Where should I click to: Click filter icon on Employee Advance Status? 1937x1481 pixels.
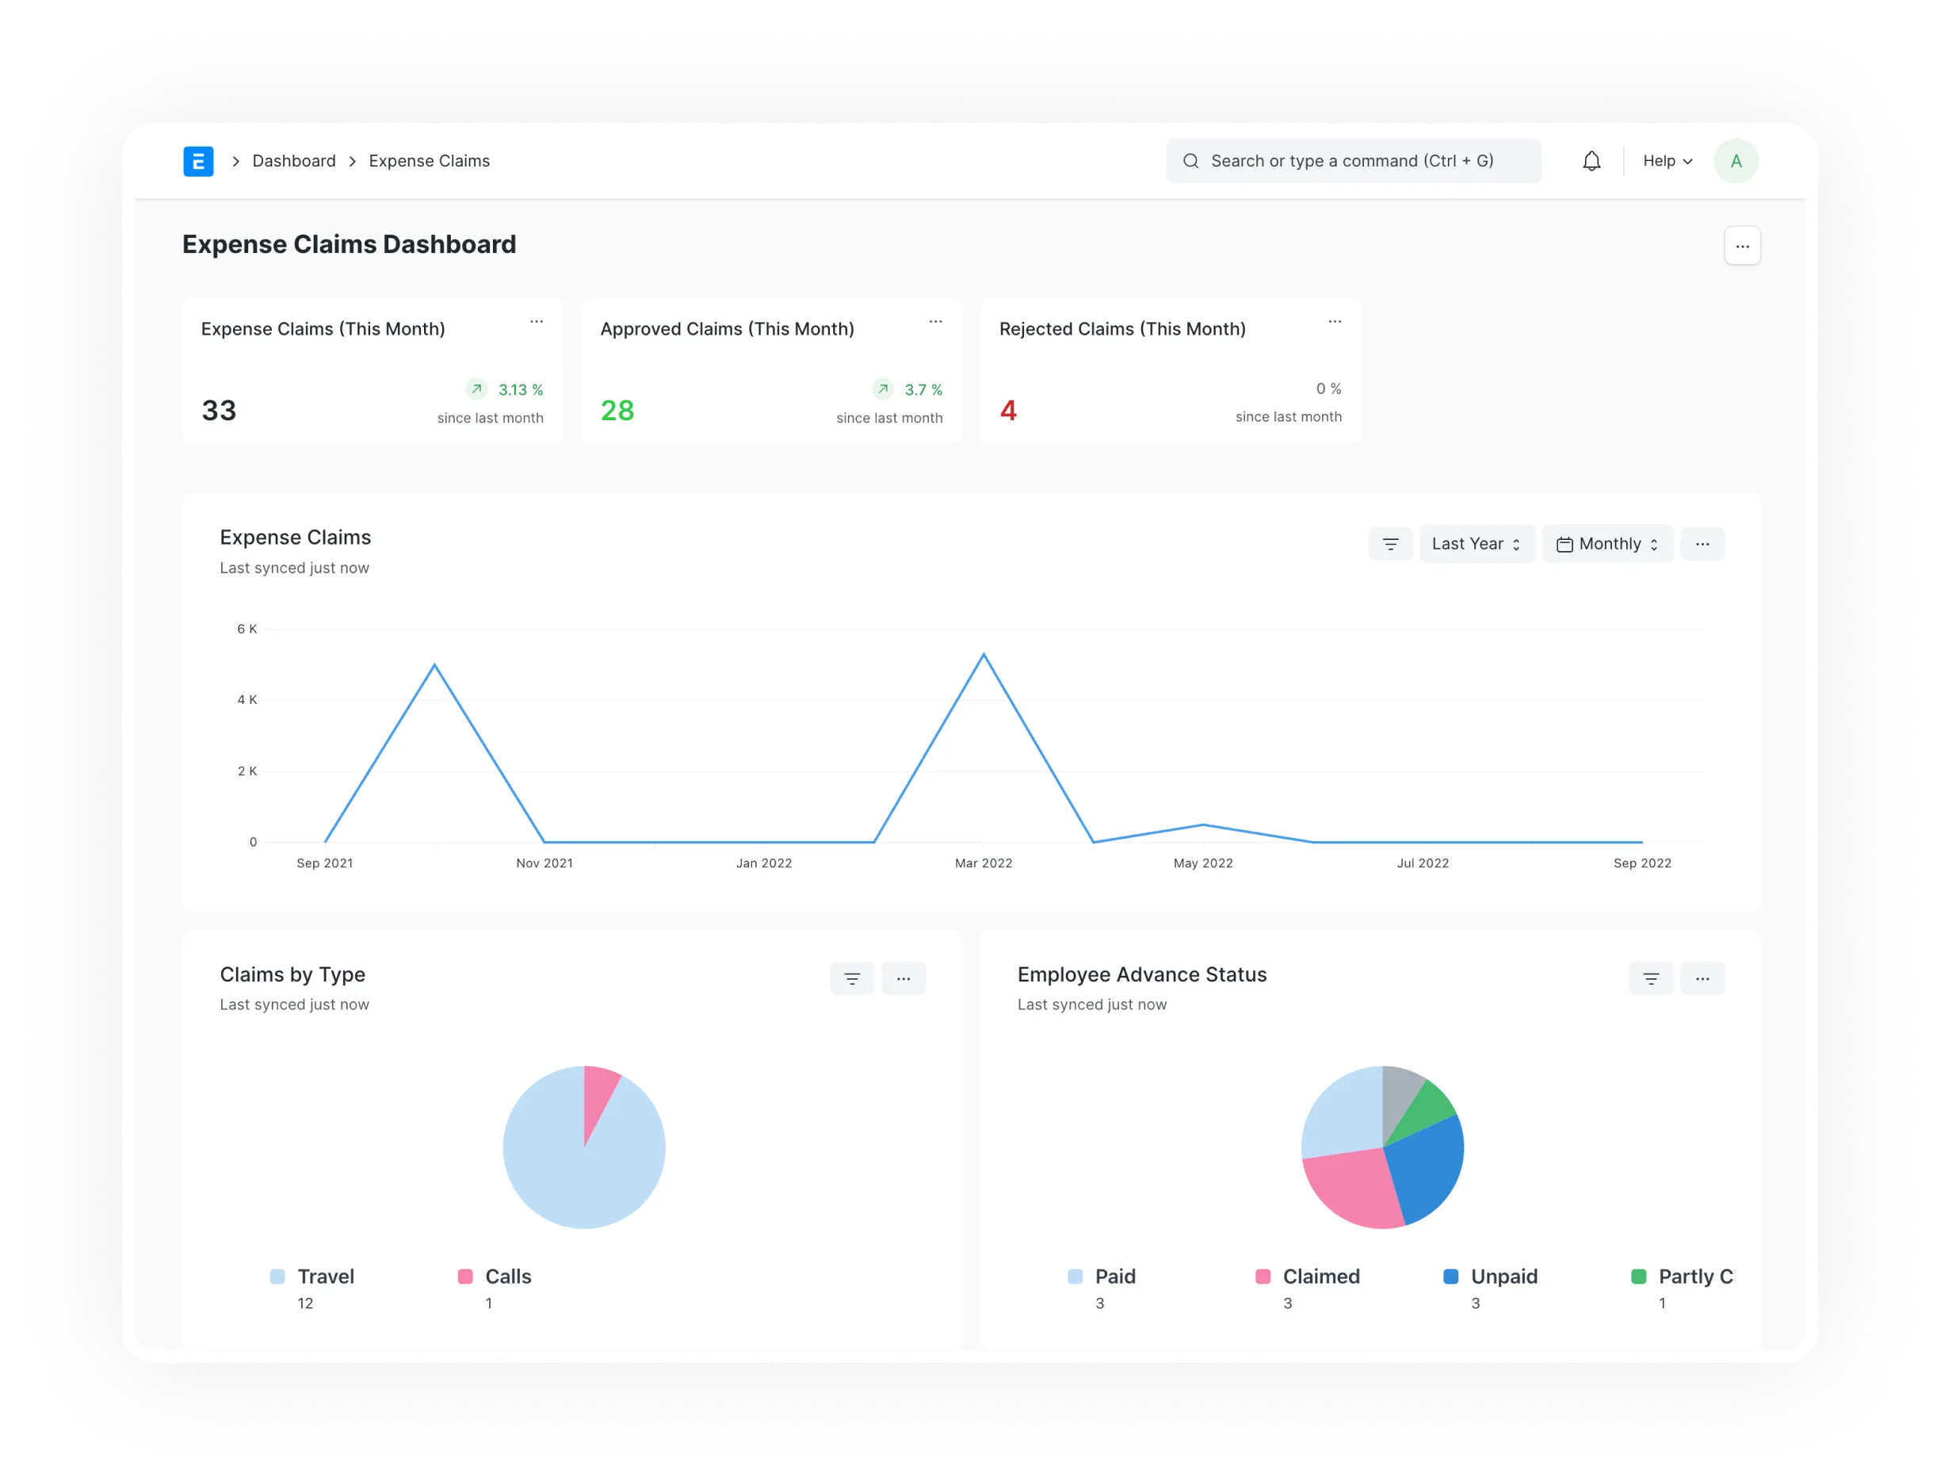(x=1651, y=978)
